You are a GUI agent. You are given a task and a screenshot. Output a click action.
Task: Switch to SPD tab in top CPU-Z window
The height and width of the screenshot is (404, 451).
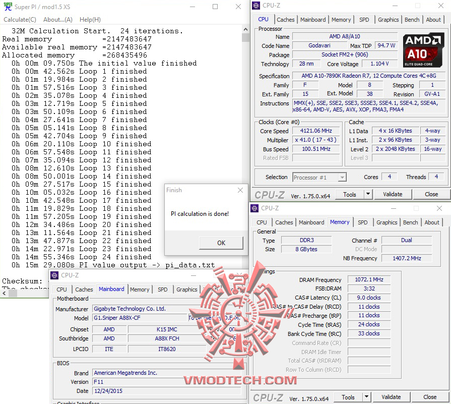pyautogui.click(x=364, y=20)
